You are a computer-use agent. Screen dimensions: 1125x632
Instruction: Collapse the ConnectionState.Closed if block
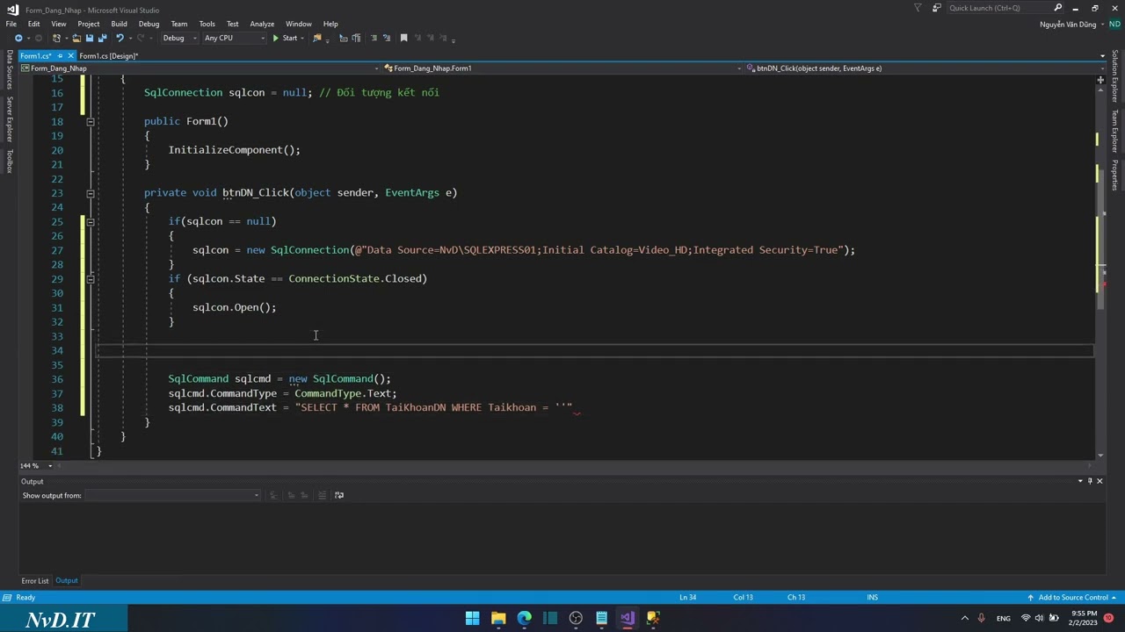(x=90, y=278)
